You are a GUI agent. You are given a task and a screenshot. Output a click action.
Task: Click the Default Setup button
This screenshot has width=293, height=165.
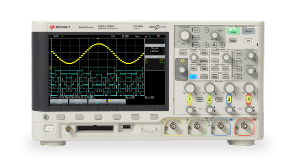click(x=233, y=41)
